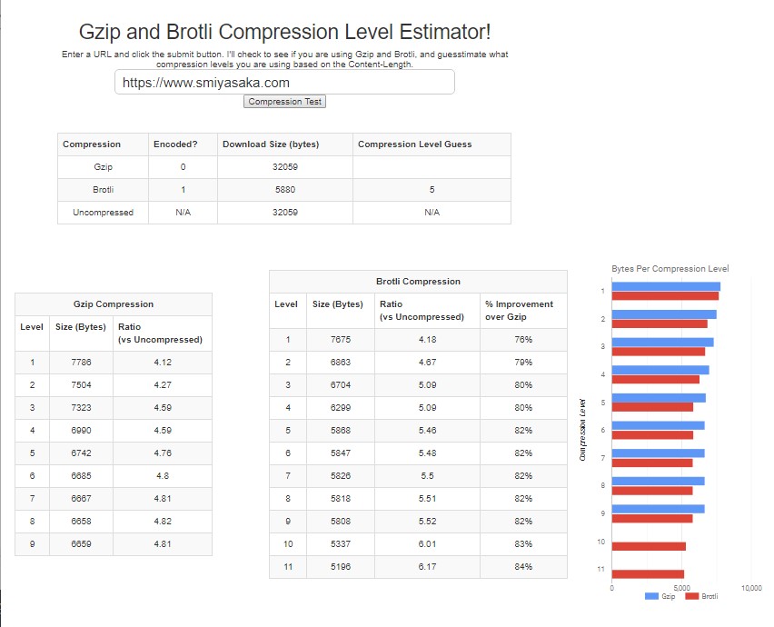
Task: Click the 'Download Size (bytes)' column header
Action: 271,144
